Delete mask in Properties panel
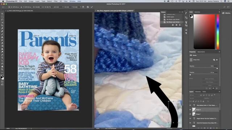The image size is (232, 130). tap(217, 88)
